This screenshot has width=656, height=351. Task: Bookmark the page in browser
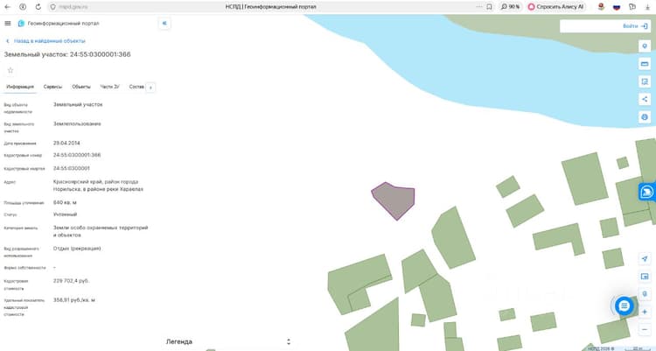coord(489,7)
